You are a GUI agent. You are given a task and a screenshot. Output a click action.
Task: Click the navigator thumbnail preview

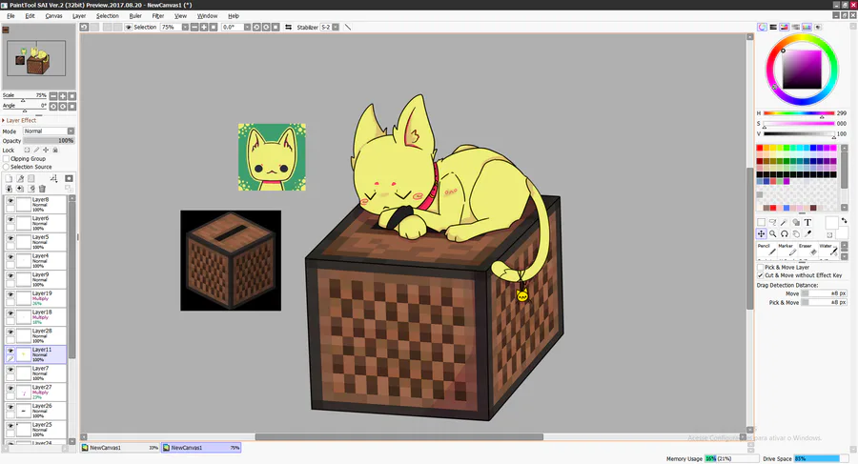point(36,58)
